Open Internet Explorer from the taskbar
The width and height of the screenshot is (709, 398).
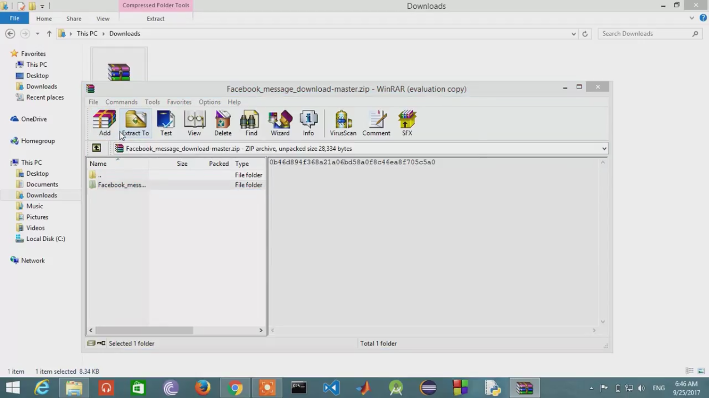(x=42, y=388)
